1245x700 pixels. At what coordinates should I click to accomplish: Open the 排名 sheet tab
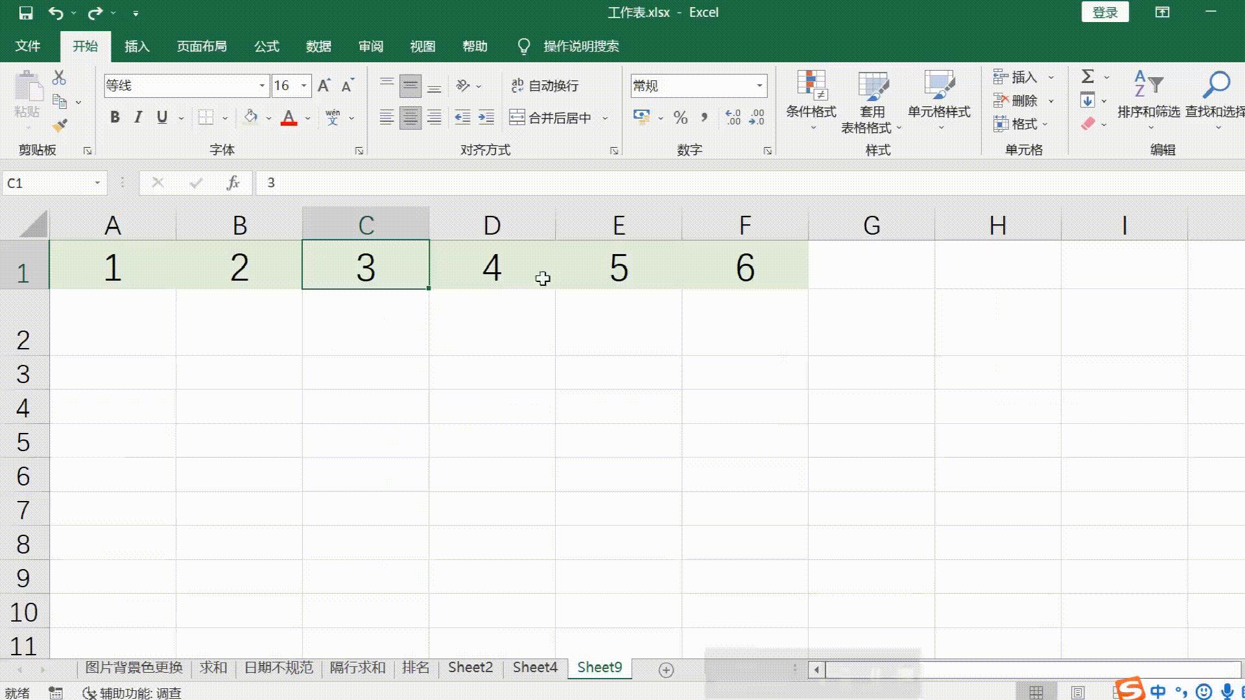tap(416, 668)
